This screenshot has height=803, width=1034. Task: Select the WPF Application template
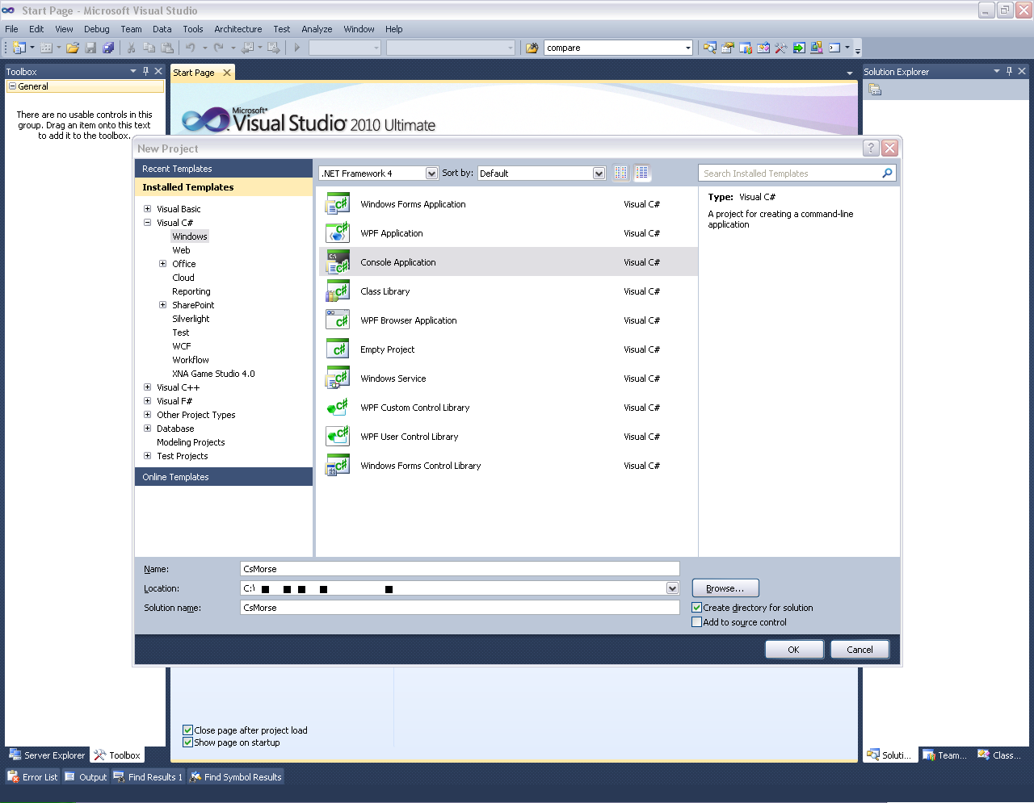coord(508,233)
